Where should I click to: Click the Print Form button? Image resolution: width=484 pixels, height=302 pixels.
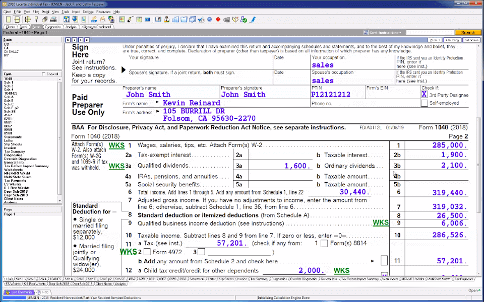click(x=452, y=40)
